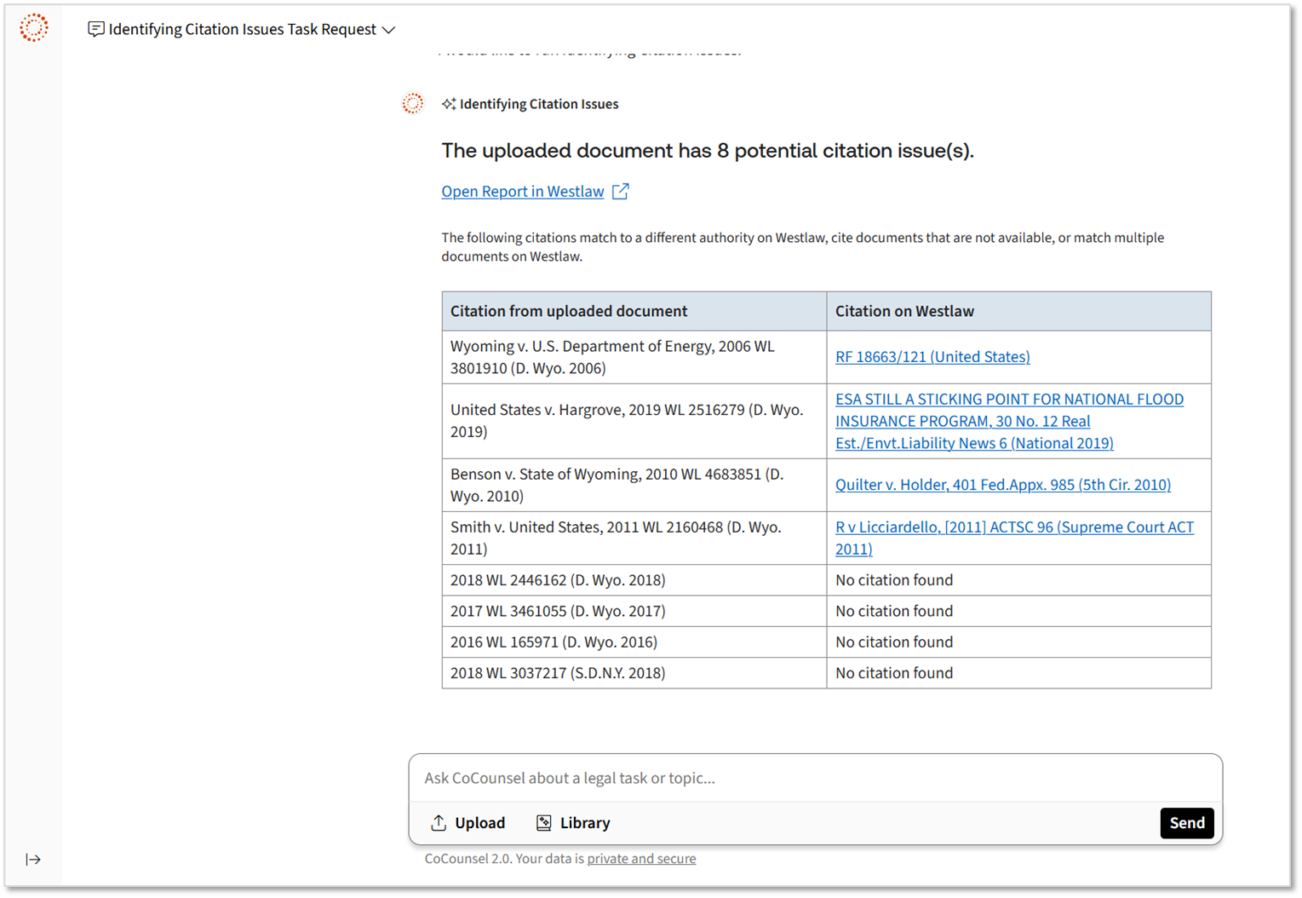
Task: Open the Identifying Citation Issues Task Request menu
Action: (x=242, y=30)
